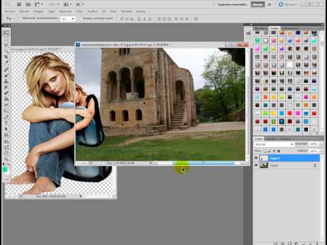Click the first align edges icon in options bar
Image resolution: width=327 pixels, height=245 pixels.
tap(122, 19)
